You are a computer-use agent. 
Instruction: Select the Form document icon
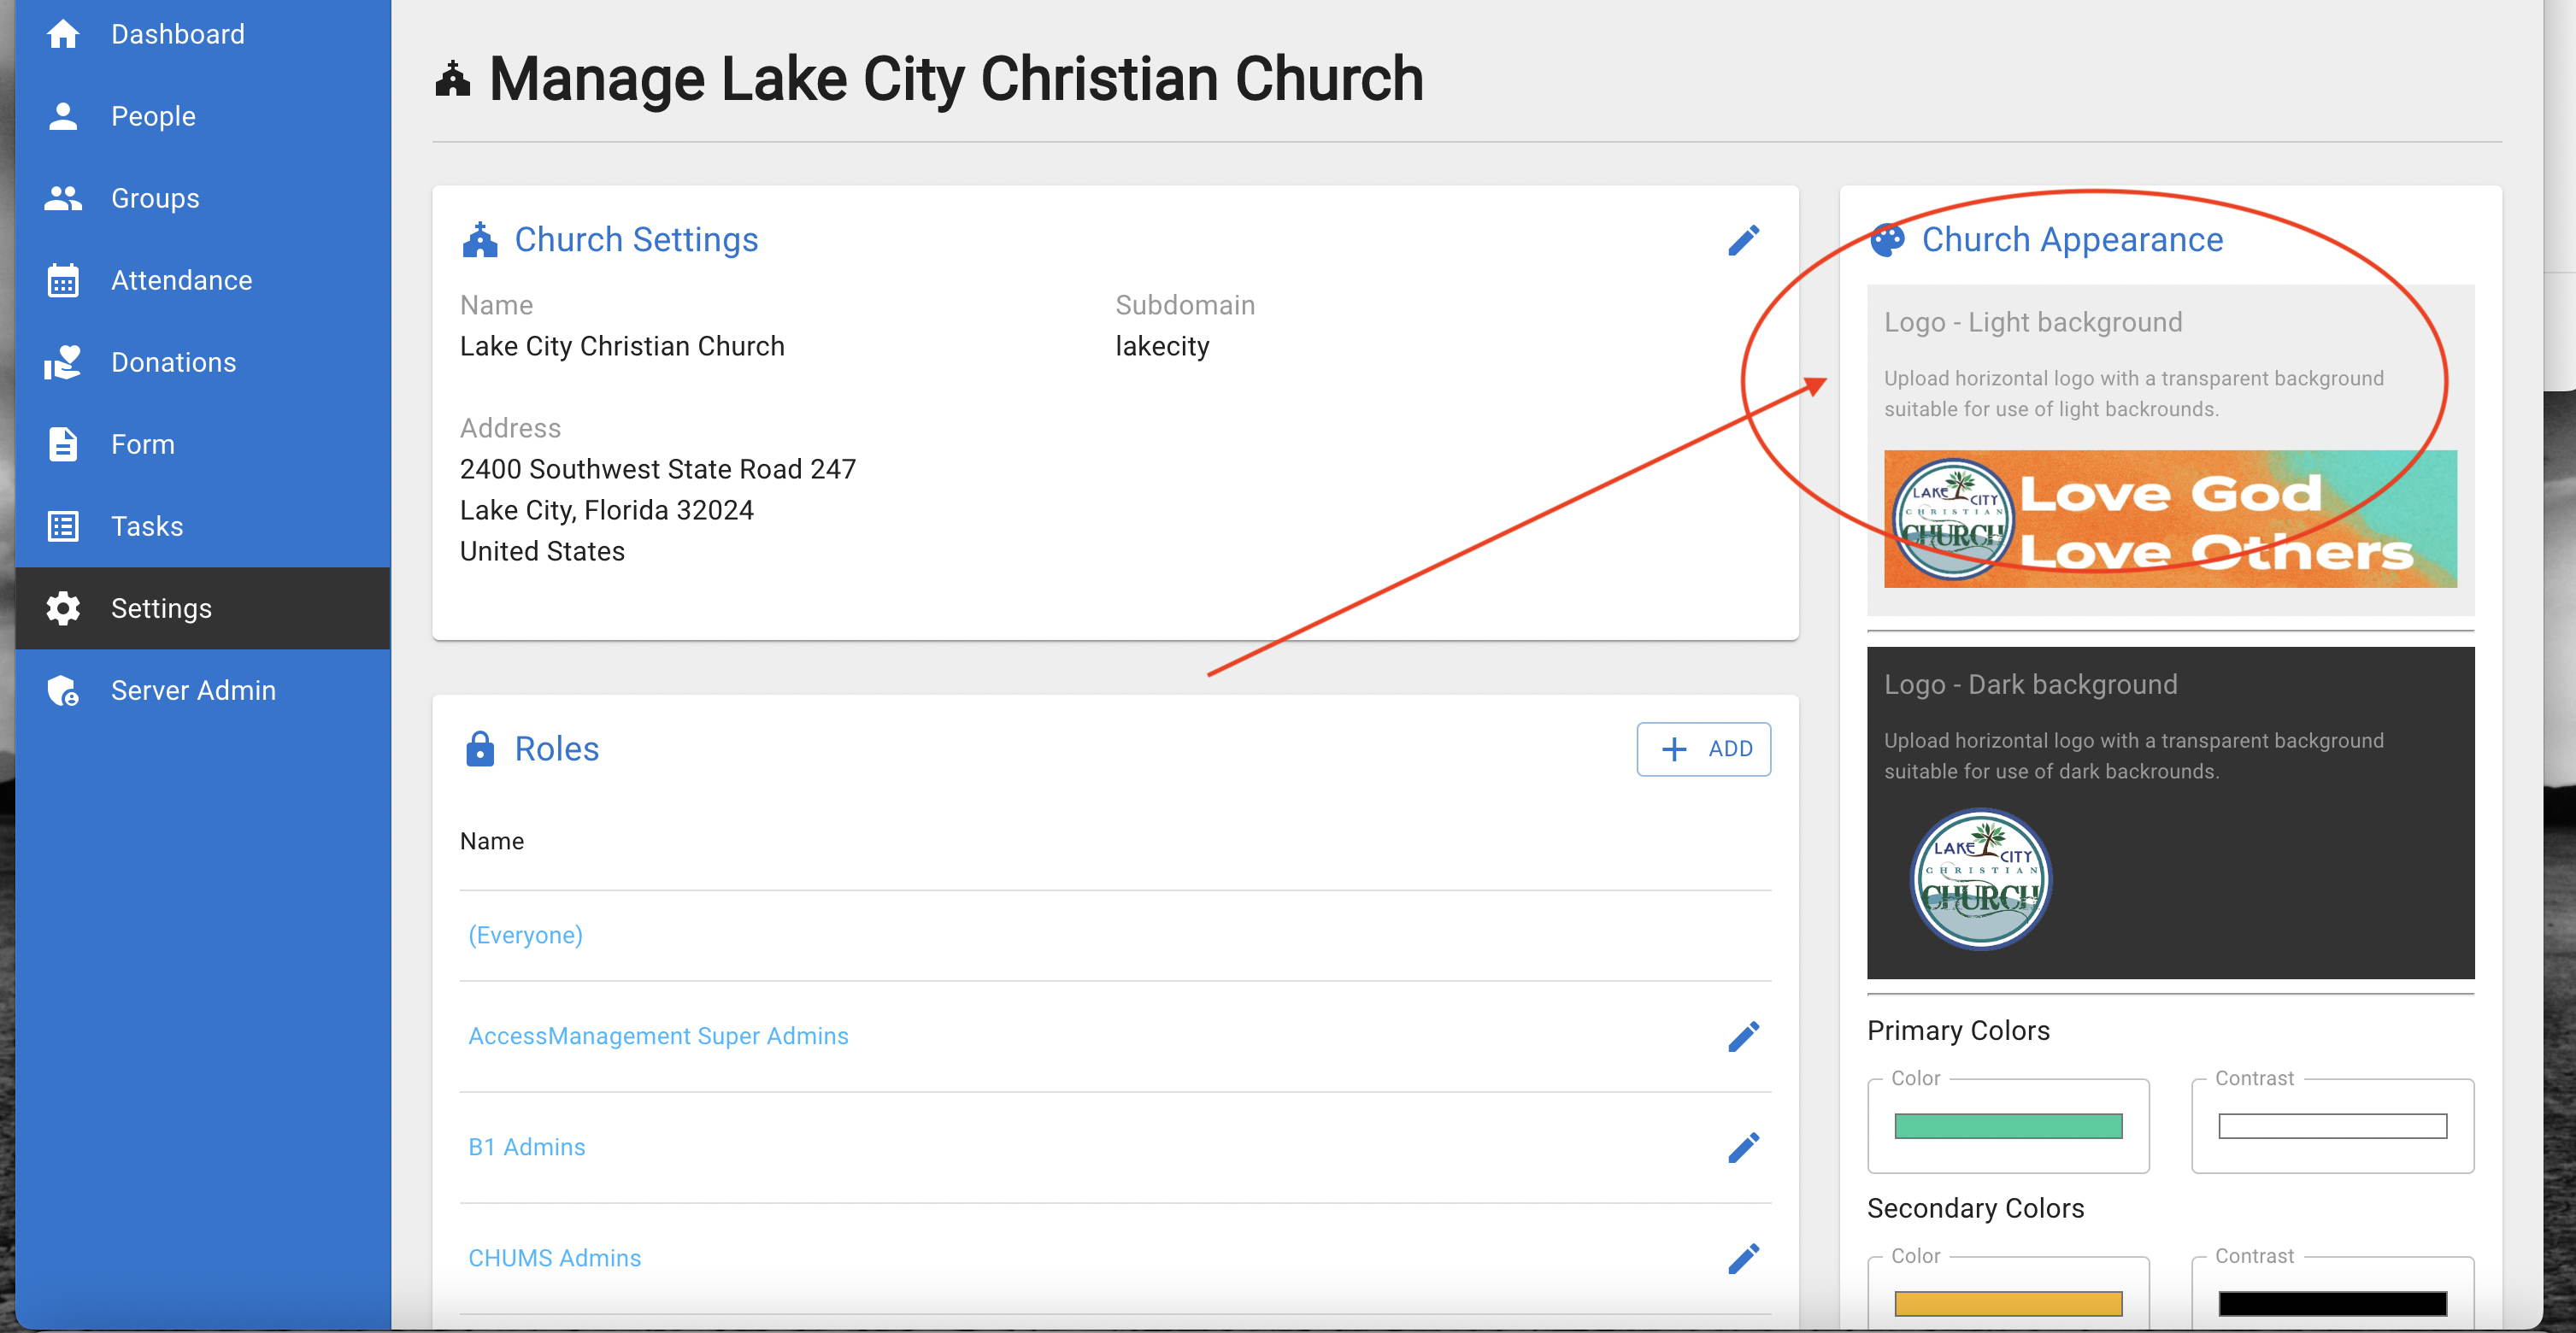[63, 444]
